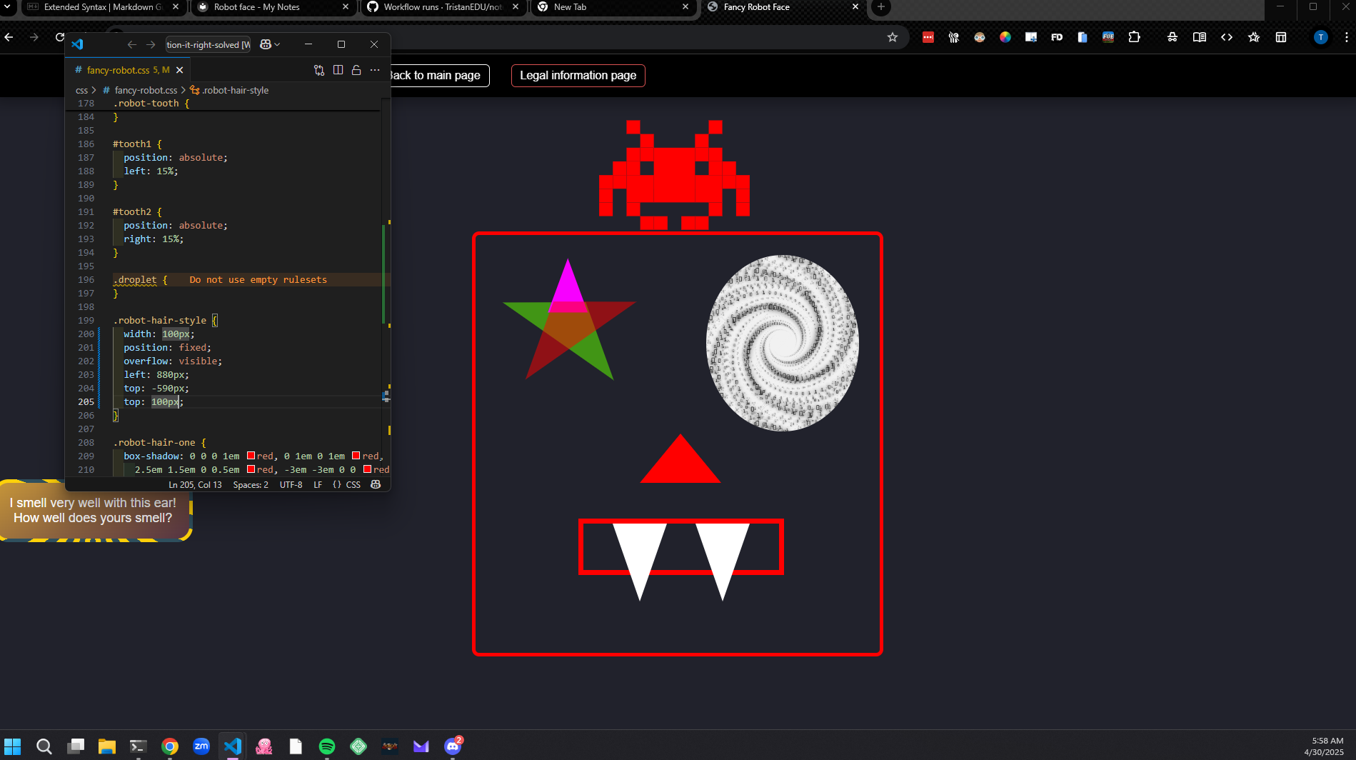Click the css folder breadcrumb
Image resolution: width=1356 pixels, height=760 pixels.
[x=82, y=90]
